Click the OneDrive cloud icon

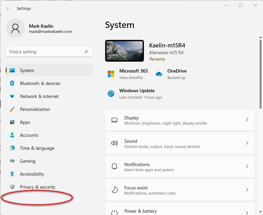[159, 74]
